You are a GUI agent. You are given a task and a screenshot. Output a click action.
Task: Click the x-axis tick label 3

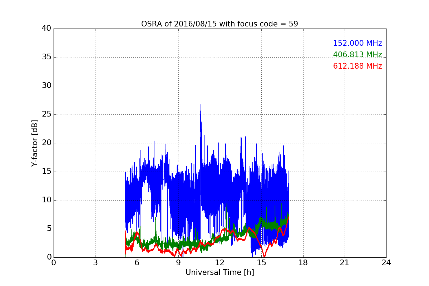click(x=95, y=262)
